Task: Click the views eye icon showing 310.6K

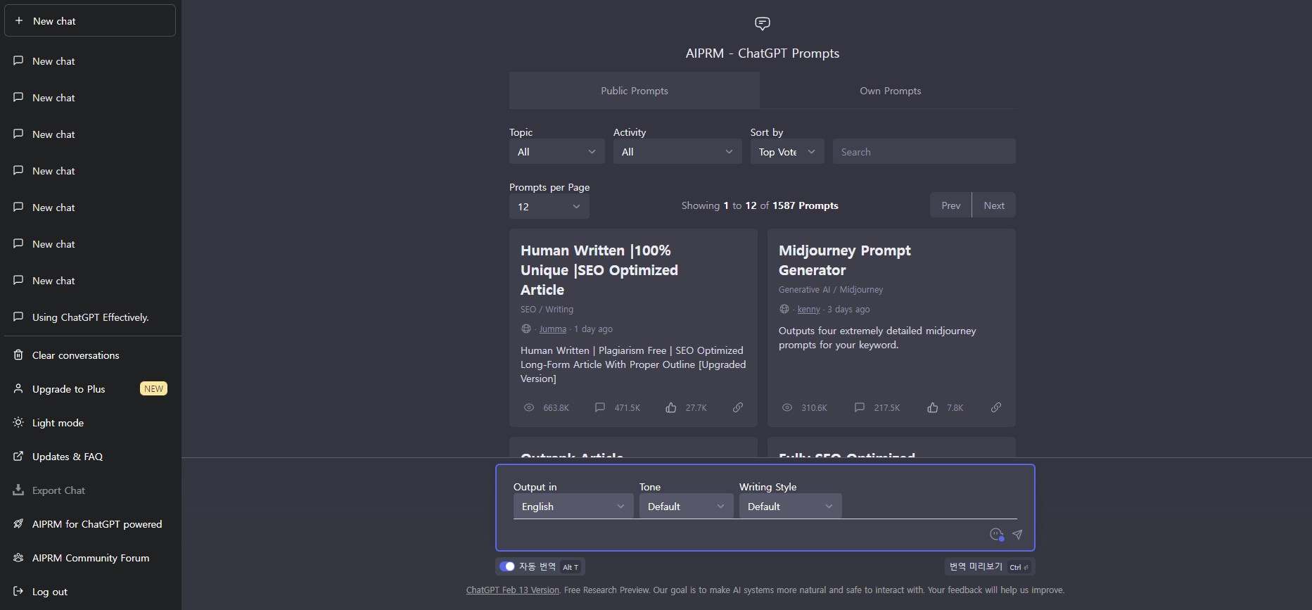Action: pyautogui.click(x=787, y=407)
